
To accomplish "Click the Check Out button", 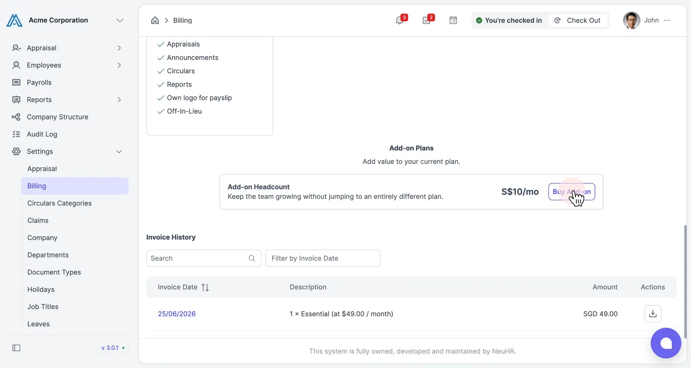I will [578, 20].
